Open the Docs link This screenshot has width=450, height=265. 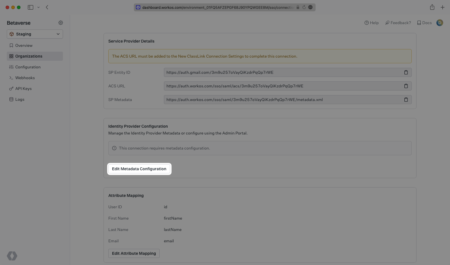click(x=424, y=23)
